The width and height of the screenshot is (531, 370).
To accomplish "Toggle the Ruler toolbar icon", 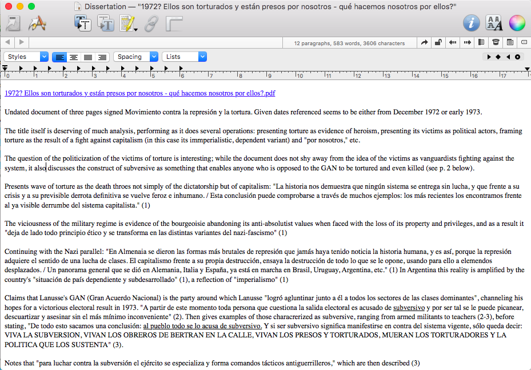I will click(x=174, y=23).
